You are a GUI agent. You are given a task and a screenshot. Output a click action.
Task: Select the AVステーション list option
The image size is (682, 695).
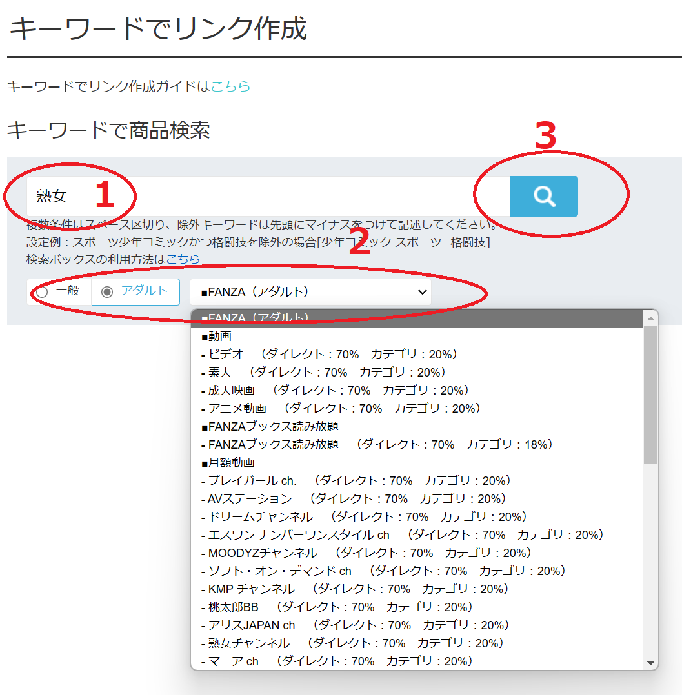(x=357, y=498)
